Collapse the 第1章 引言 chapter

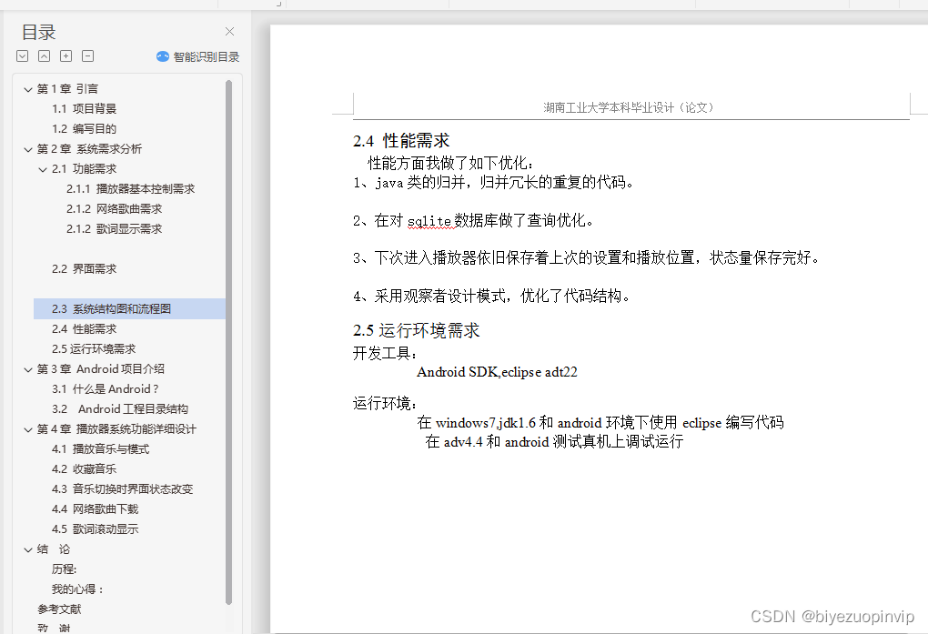point(27,88)
